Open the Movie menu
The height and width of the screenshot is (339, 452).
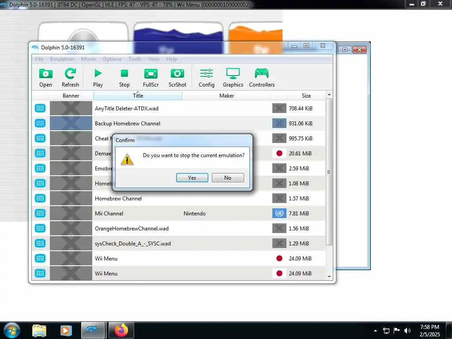pos(88,59)
